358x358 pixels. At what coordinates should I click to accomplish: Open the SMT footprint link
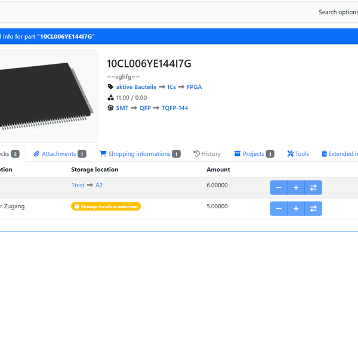(x=123, y=108)
